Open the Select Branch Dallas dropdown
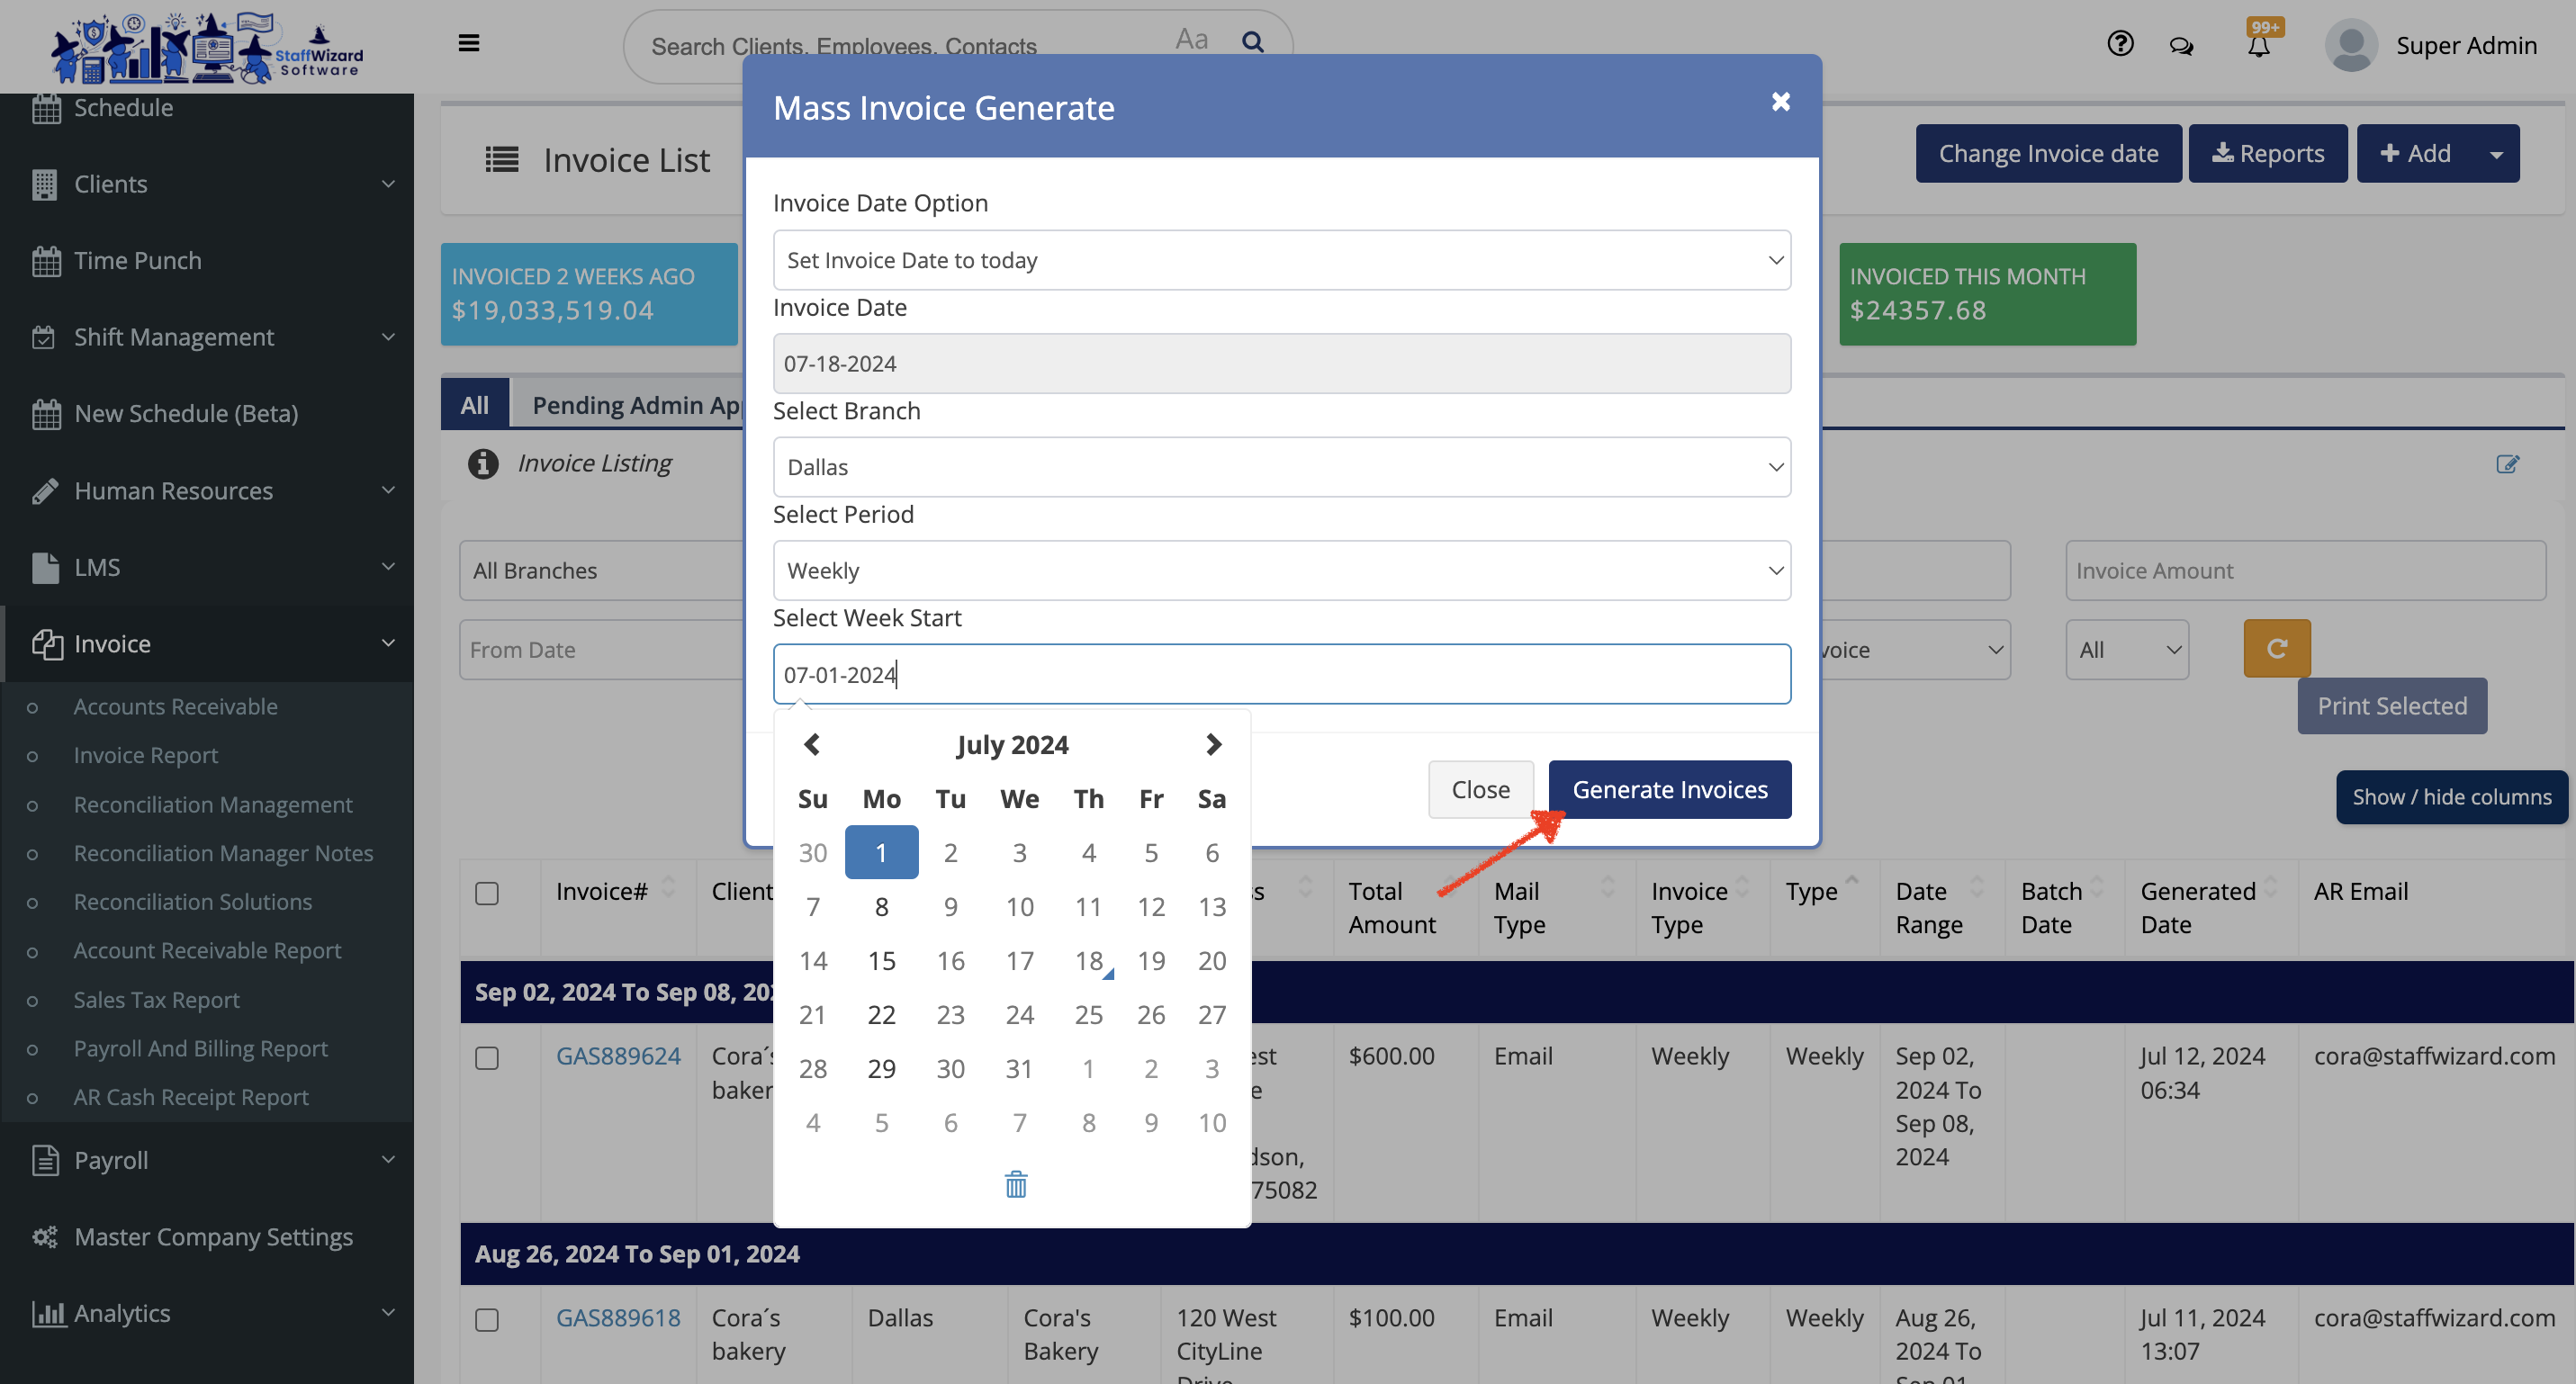The image size is (2576, 1384). 1281,467
